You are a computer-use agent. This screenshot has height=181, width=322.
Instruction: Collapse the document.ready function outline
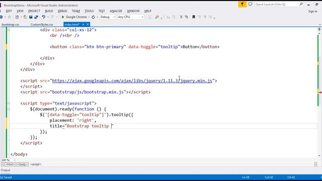click(x=9, y=109)
